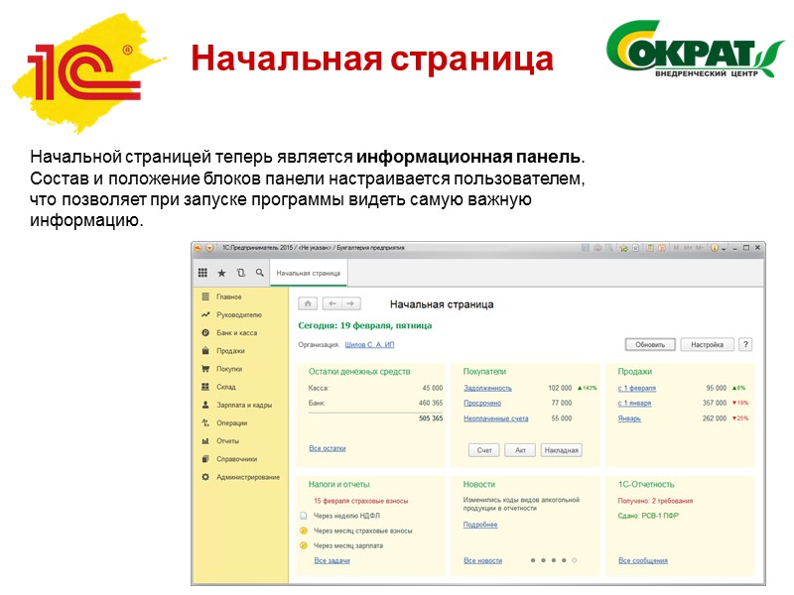794x595 pixels.
Task: Open the Главное section
Action: [229, 297]
